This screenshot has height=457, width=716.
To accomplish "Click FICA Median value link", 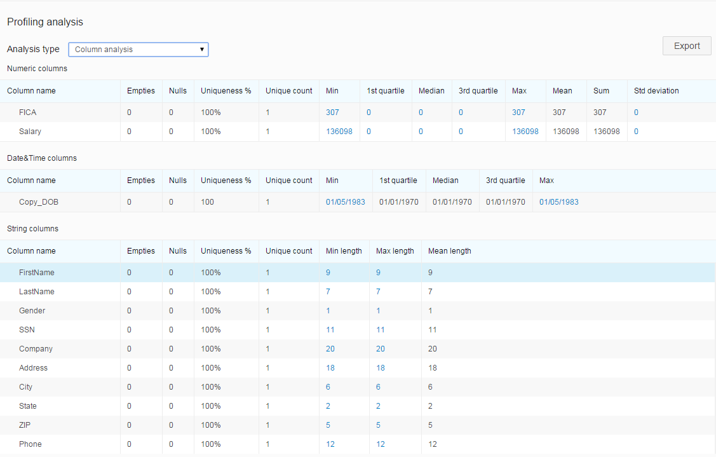I will [421, 113].
